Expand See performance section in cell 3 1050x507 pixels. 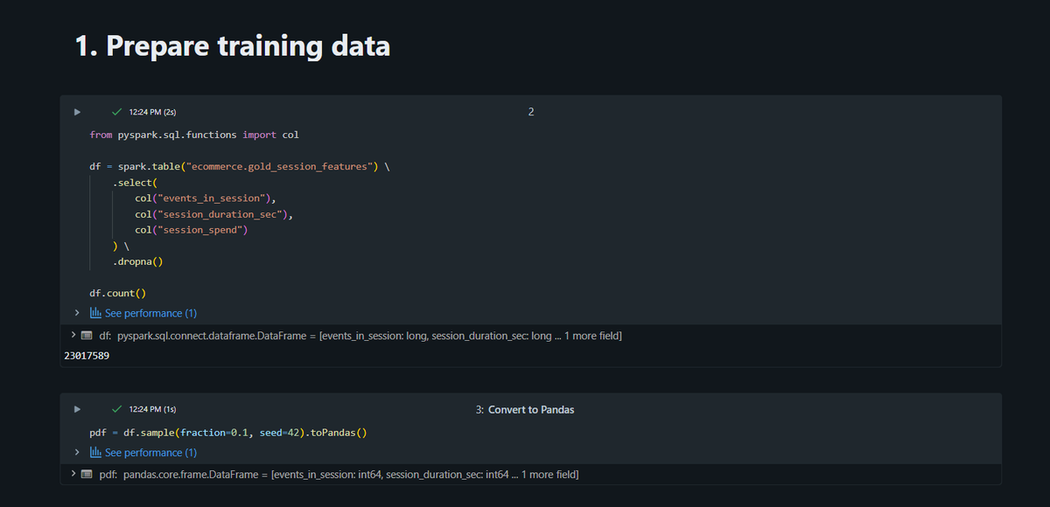coord(77,453)
